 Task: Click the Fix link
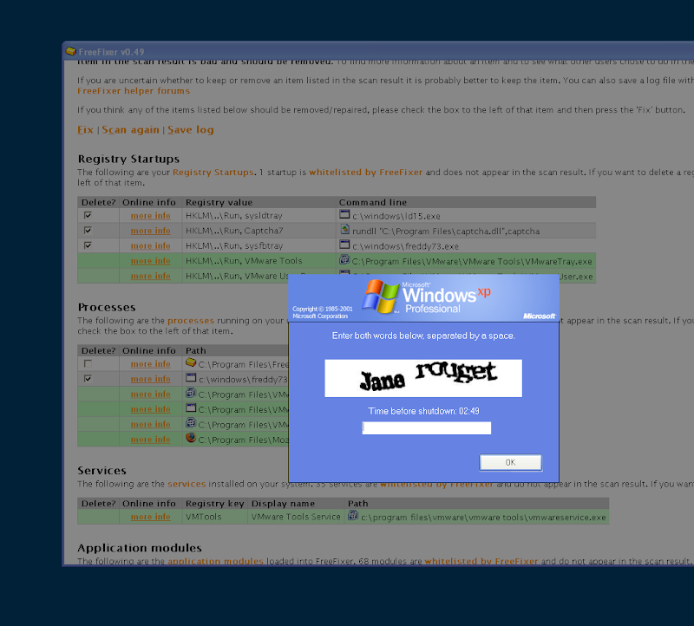[x=85, y=130]
